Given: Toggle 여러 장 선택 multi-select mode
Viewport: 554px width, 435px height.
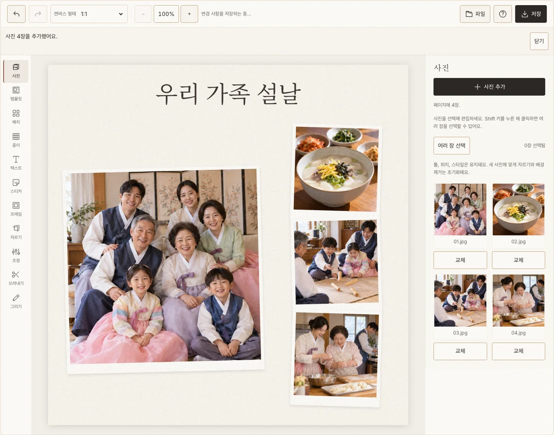Looking at the screenshot, I should 451,145.
